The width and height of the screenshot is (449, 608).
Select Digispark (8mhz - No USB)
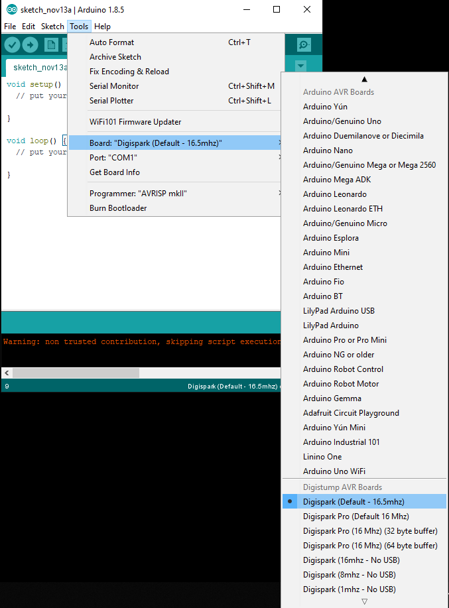click(365, 575)
